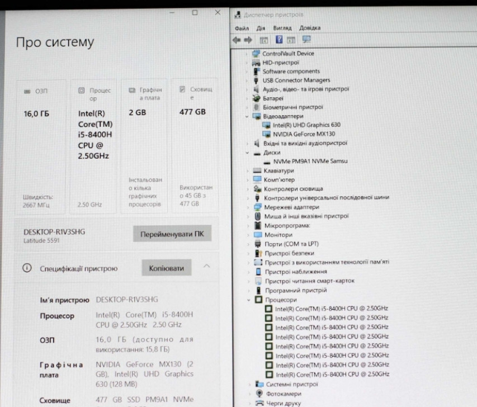Viewport: 477px width, 407px height.
Task: Click the Батареї battery category icon
Action: click(x=257, y=98)
